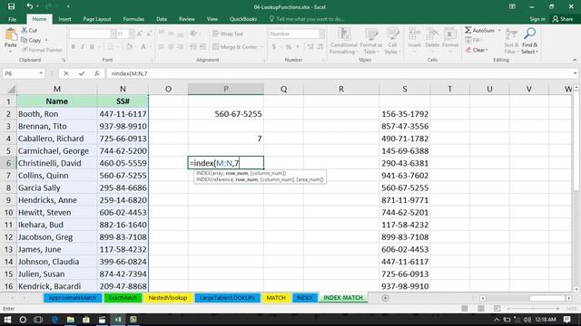
Task: Click zoom in plus button
Action: click(557, 308)
